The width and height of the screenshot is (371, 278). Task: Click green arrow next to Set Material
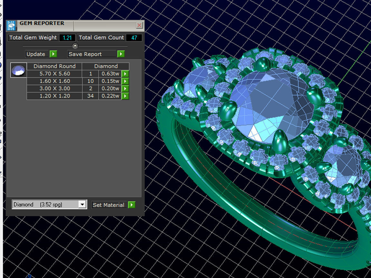[x=131, y=205]
